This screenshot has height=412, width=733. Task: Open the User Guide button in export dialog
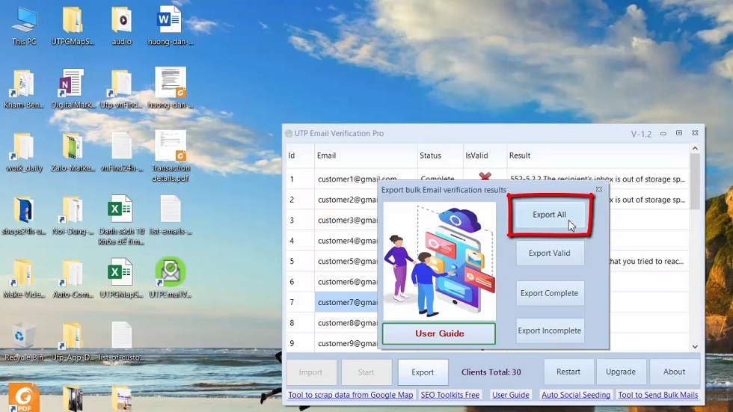439,333
